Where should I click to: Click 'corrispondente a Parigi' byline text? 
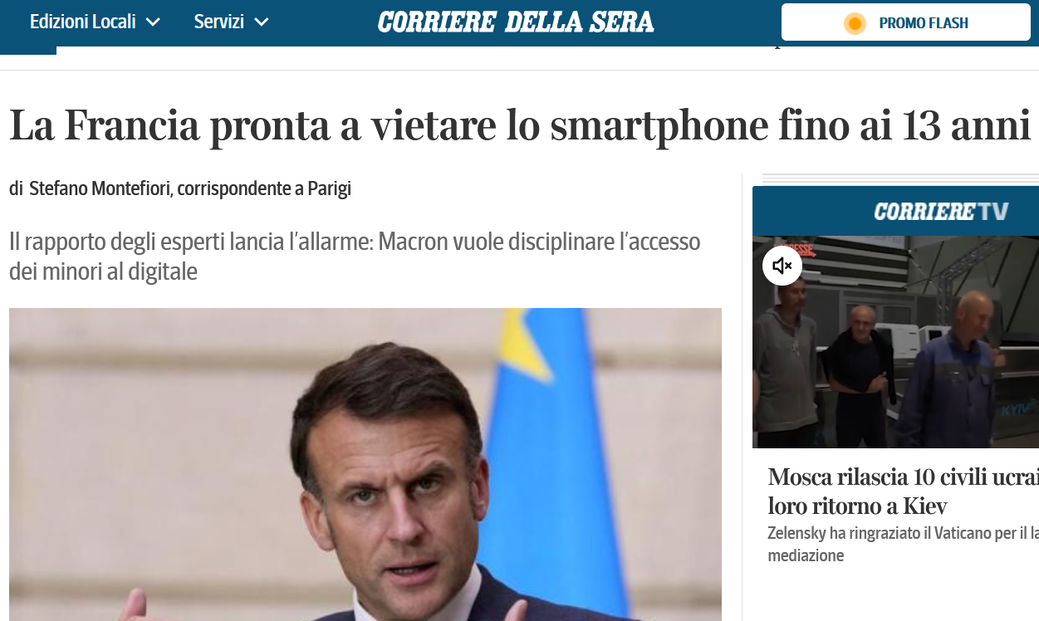(265, 188)
